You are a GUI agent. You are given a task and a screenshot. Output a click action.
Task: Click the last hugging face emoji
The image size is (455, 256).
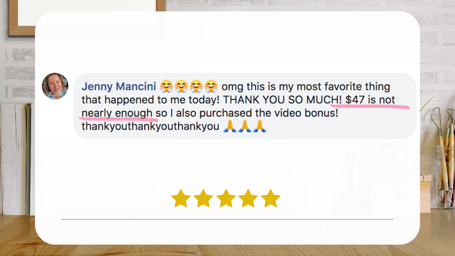coord(211,86)
